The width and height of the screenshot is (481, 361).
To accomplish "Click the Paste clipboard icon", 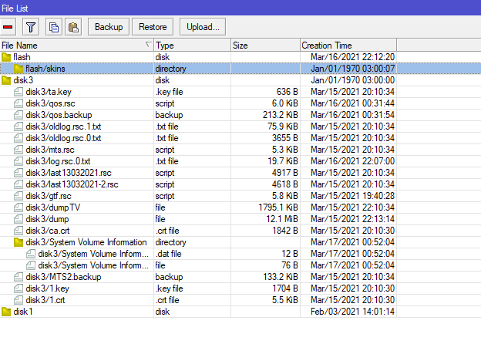I will pos(73,27).
